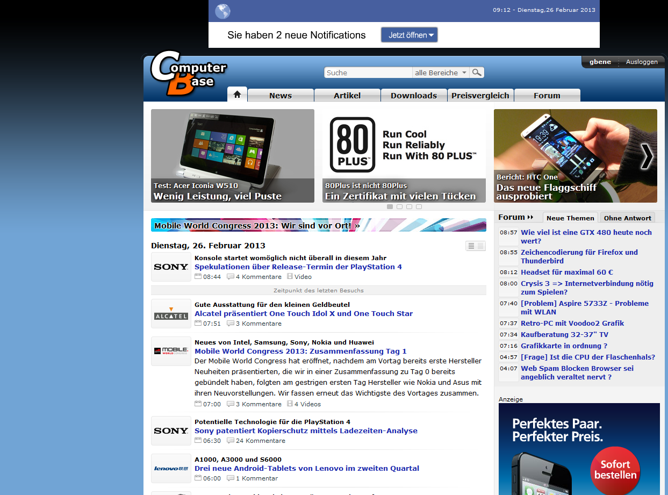Open thread Aspire 5733Z Probleme mit WLAN
Image resolution: width=668 pixels, height=495 pixels.
585,307
